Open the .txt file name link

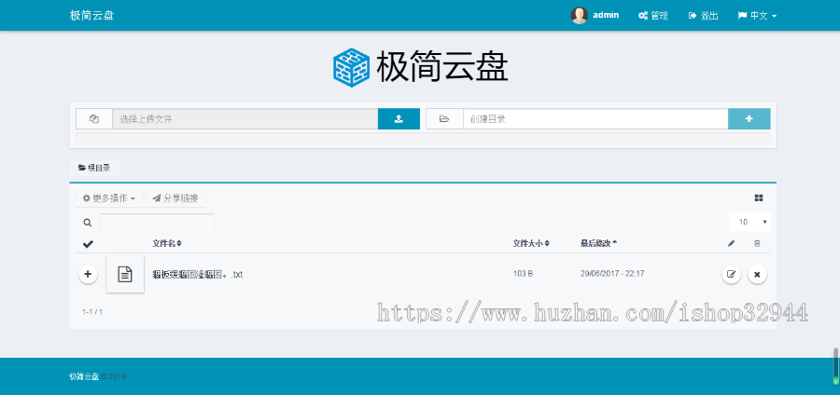pos(198,275)
